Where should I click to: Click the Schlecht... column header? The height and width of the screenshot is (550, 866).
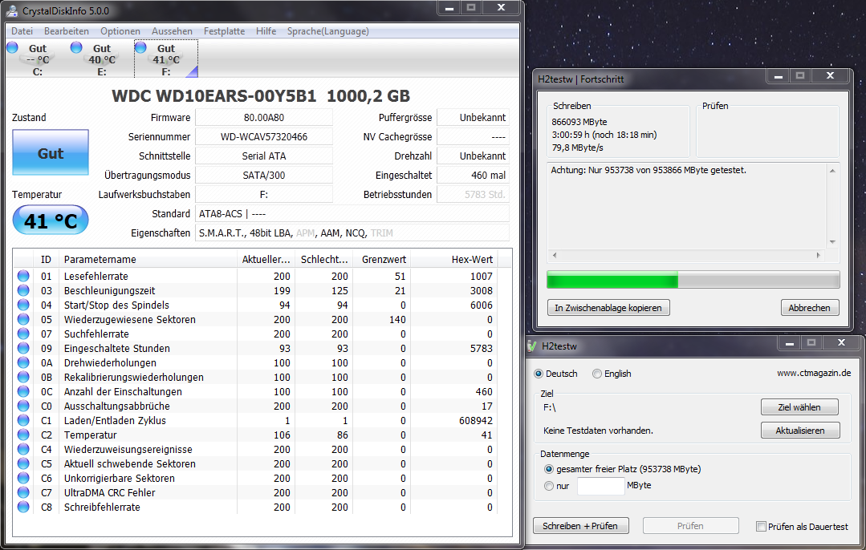point(324,259)
